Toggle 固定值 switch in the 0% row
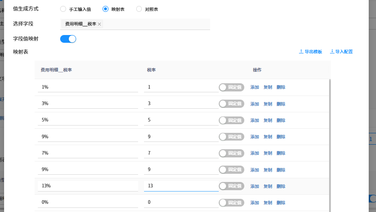Image resolution: width=376 pixels, height=212 pixels. [232, 202]
